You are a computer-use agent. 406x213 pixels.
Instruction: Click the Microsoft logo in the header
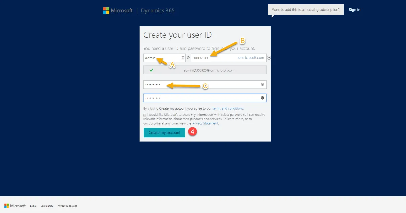point(118,10)
